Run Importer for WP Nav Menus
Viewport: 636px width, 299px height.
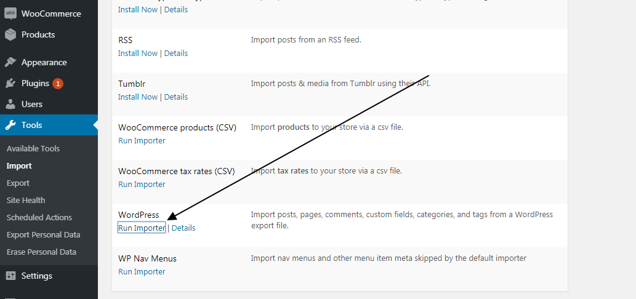142,271
